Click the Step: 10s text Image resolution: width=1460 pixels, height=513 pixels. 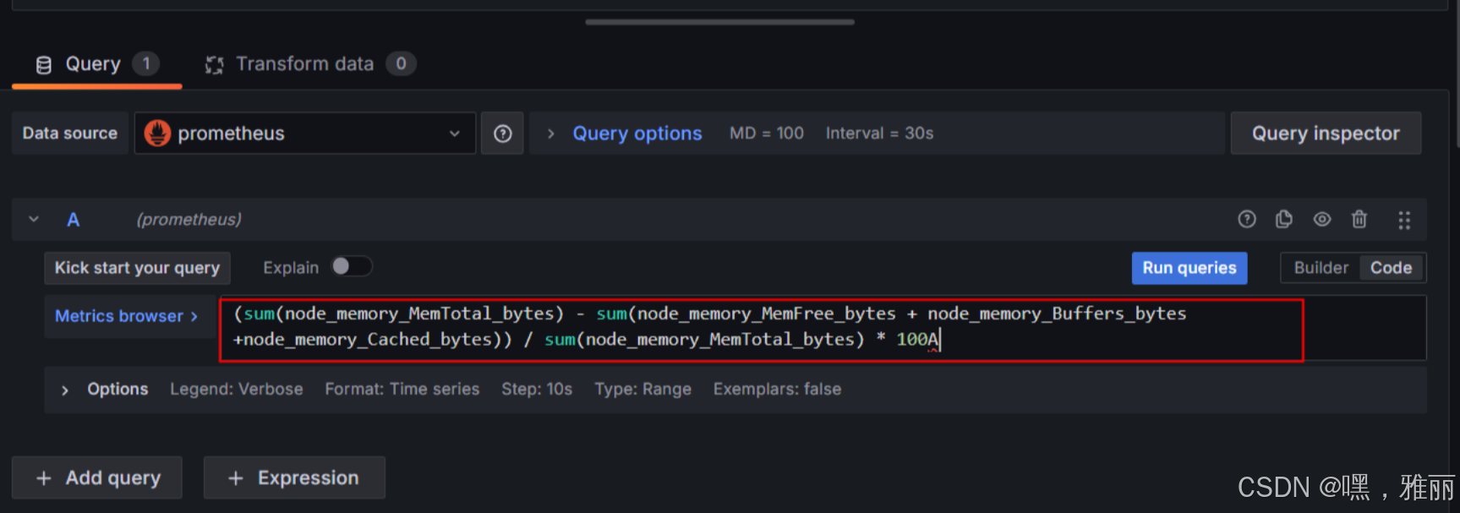tap(537, 390)
